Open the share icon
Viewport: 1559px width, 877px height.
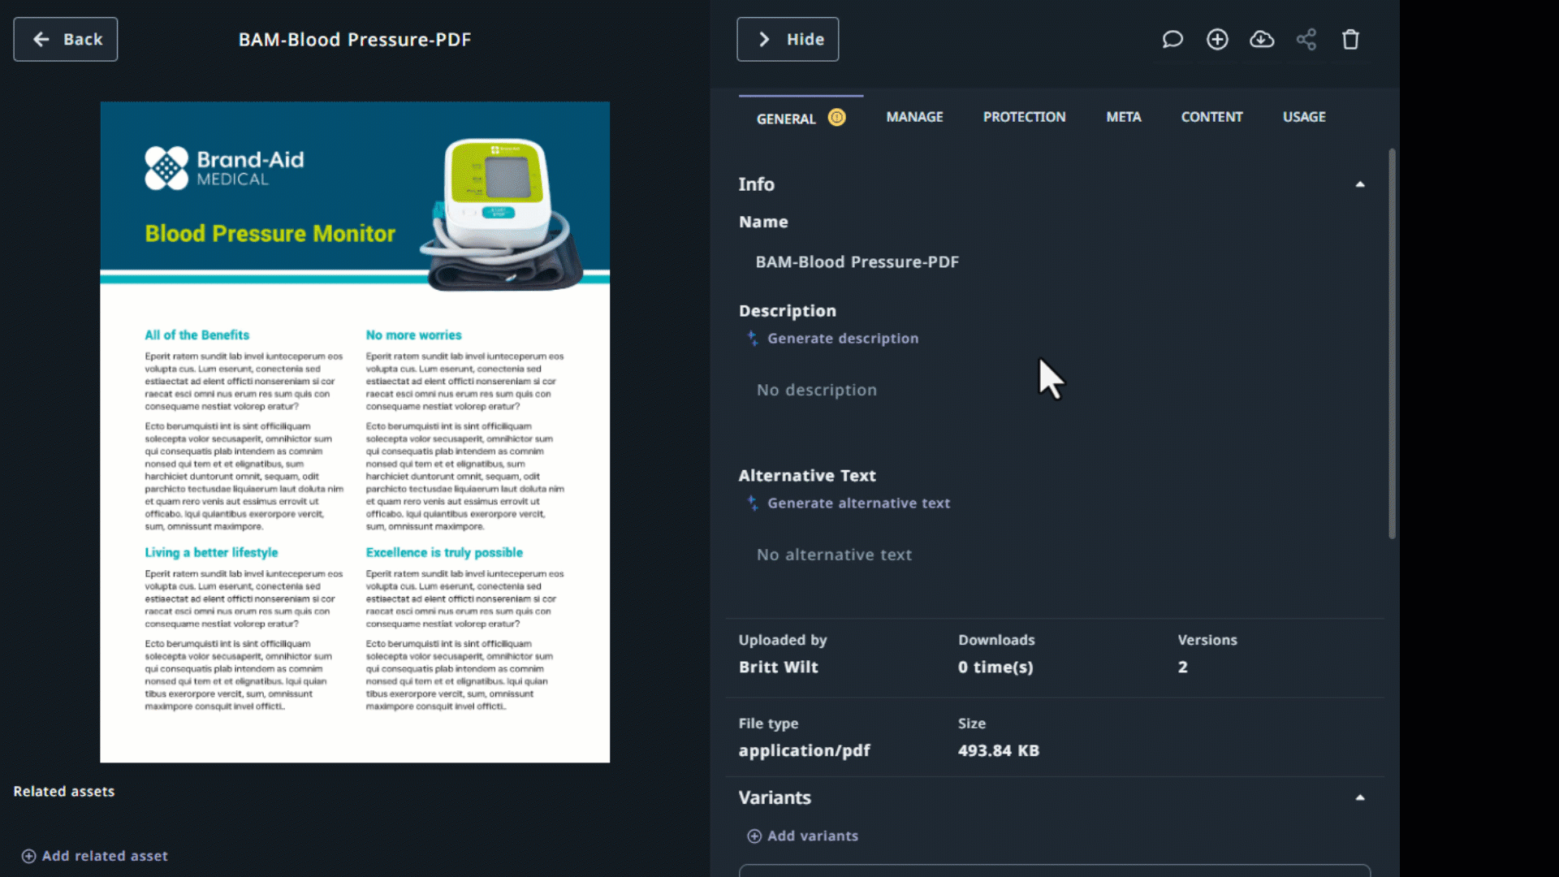(x=1306, y=39)
